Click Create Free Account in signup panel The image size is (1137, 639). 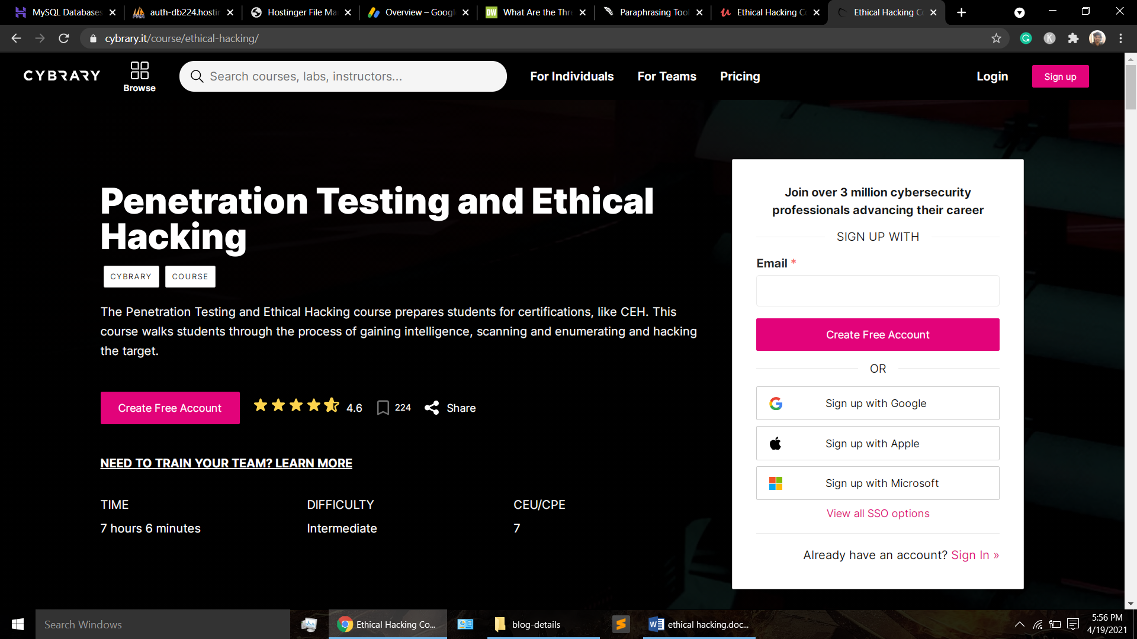click(x=878, y=334)
